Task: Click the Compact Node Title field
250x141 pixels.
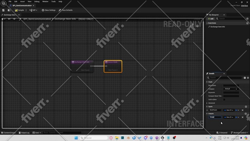Action: coord(231,96)
